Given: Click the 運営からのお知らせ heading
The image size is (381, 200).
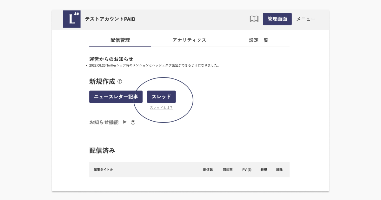Looking at the screenshot, I should 111,59.
